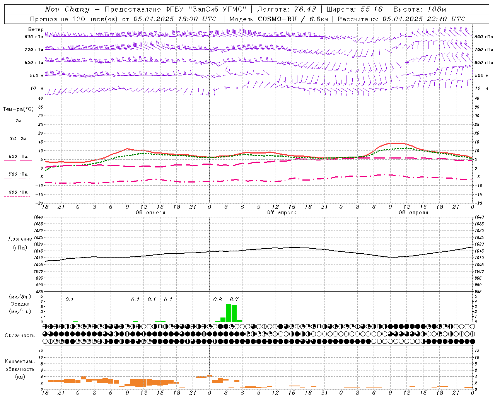Click the Облачность row label
The image size is (495, 396).
(x=20, y=335)
